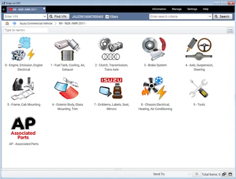
Task: Click the maximize-panel icon in status bar
Action: pos(230,174)
